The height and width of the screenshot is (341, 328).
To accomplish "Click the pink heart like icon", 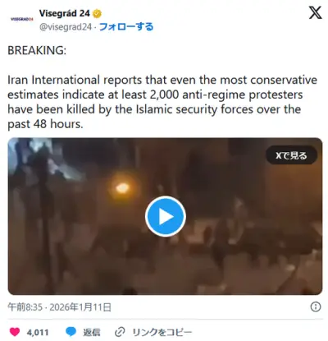I will 15,332.
